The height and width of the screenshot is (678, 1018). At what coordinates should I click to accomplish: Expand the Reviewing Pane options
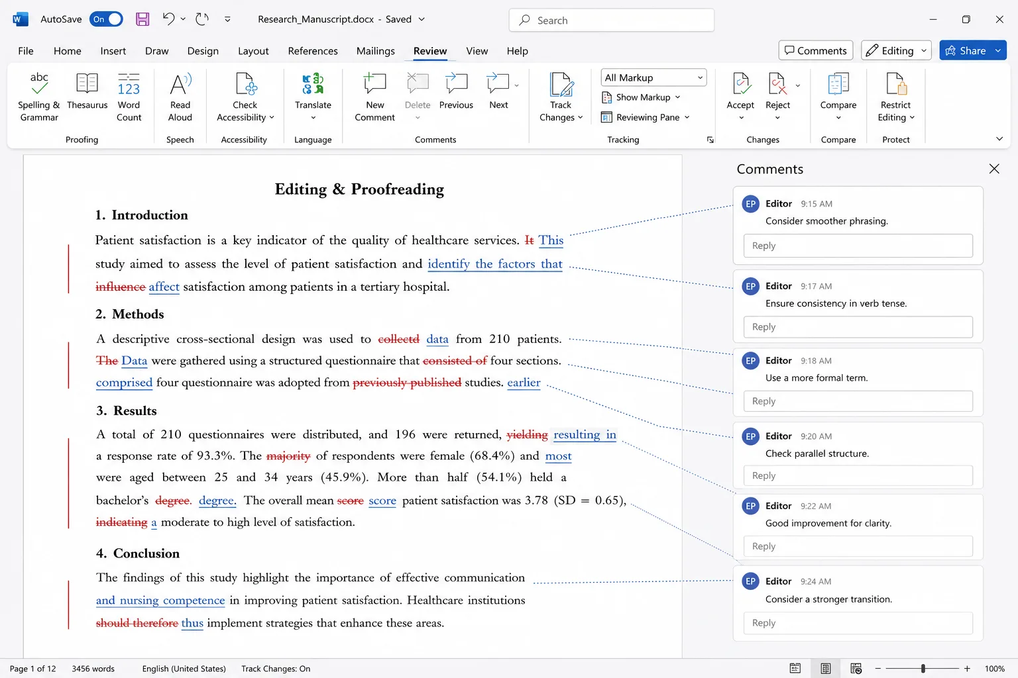click(x=646, y=117)
